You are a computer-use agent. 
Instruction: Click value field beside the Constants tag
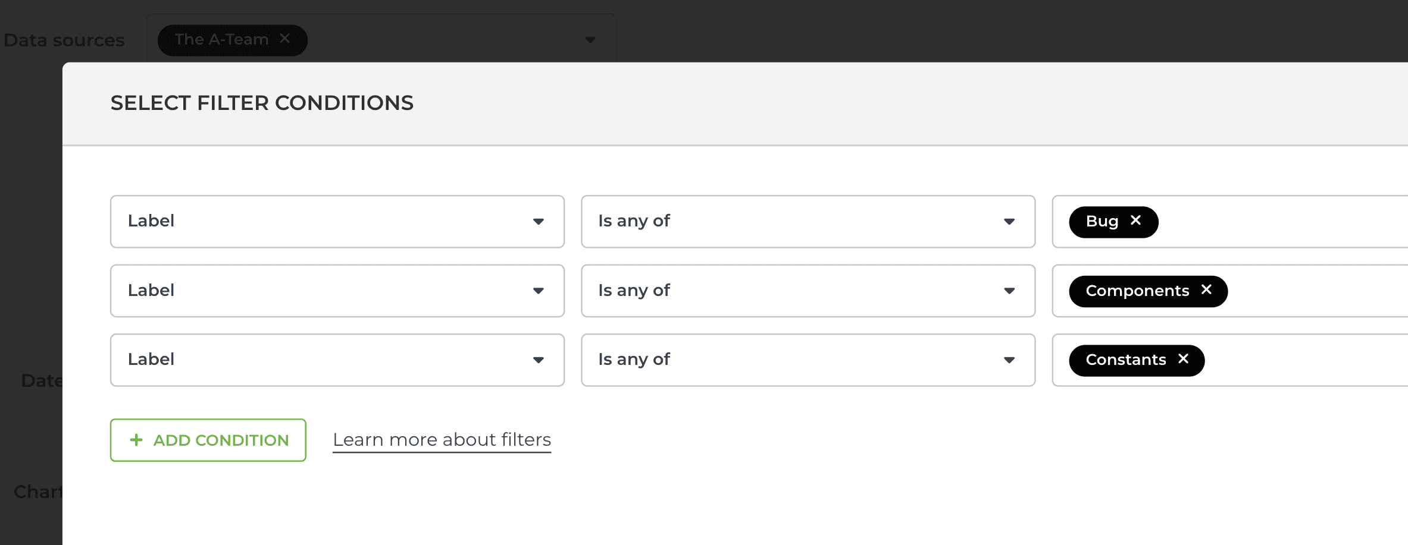[x=1303, y=360]
